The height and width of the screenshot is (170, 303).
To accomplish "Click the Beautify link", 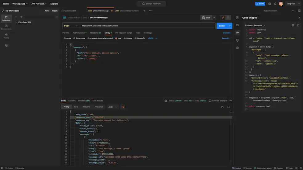I will tap(225, 38).
